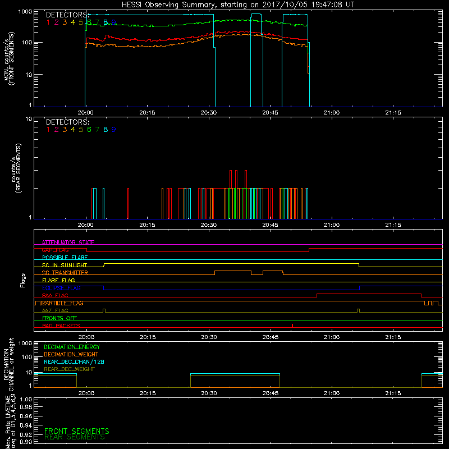Click the 100 value on the front segments y-axis
Screen dimensions: 449x449
[x=27, y=43]
